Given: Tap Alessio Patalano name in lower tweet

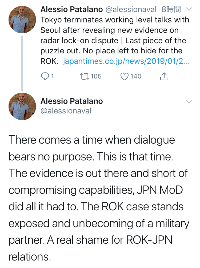Looking at the screenshot, I should (x=71, y=101).
